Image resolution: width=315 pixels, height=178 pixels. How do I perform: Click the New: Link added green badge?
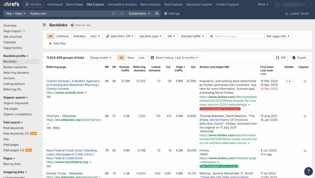pyautogui.click(x=219, y=166)
